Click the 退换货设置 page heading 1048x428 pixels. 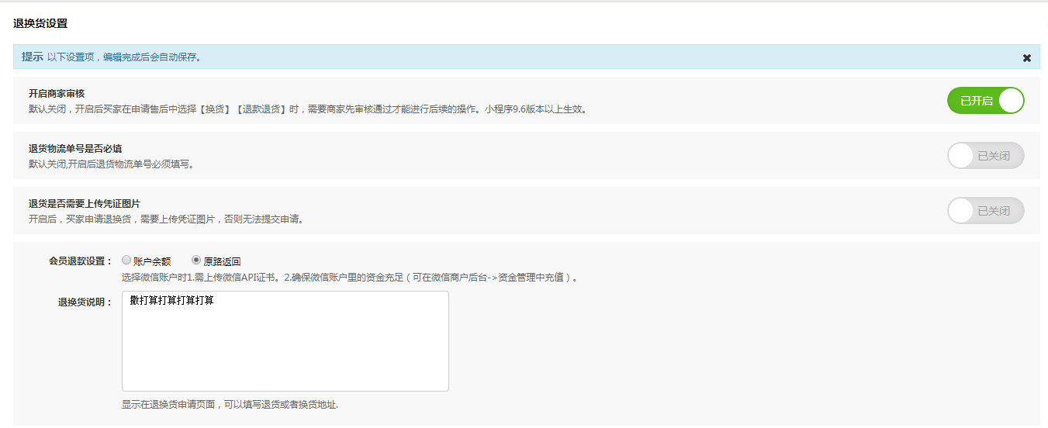40,23
